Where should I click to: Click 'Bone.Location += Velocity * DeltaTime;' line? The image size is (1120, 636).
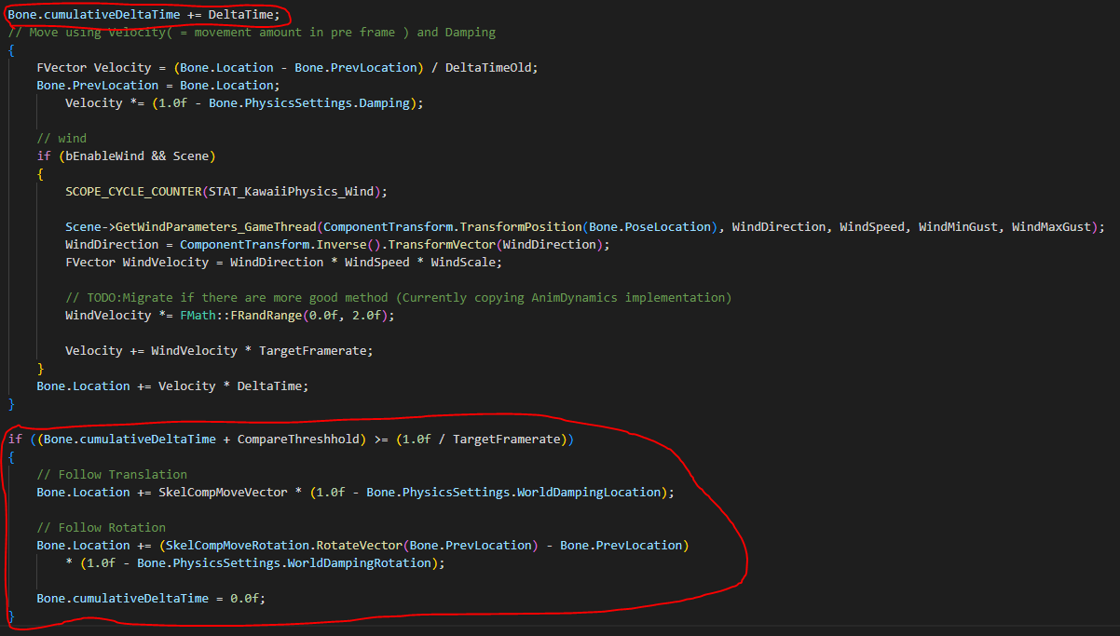(x=172, y=386)
